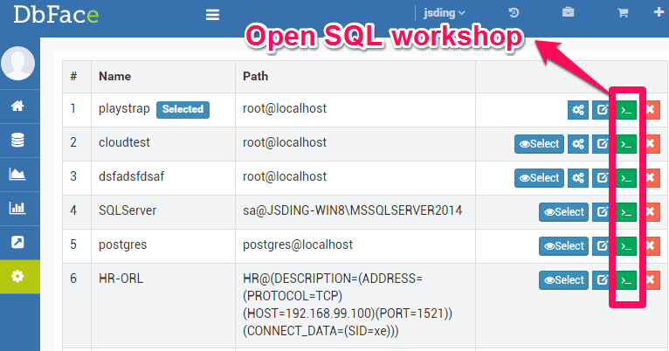Open SQL workshop for dsfadsfdsaf
The image size is (669, 351).
[626, 178]
